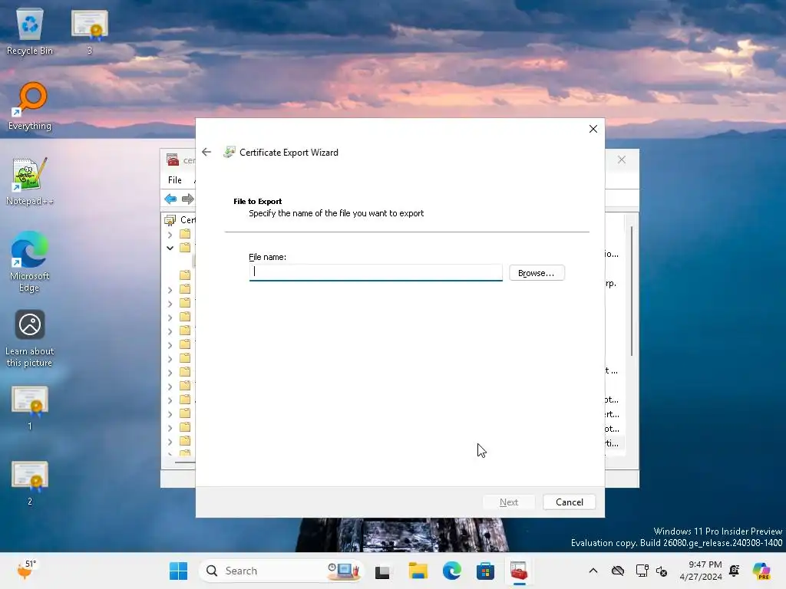Click certmgr toolbox icon in taskbar

click(519, 571)
